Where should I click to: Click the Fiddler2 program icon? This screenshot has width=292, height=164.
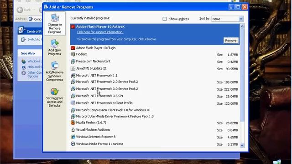[x=73, y=54]
